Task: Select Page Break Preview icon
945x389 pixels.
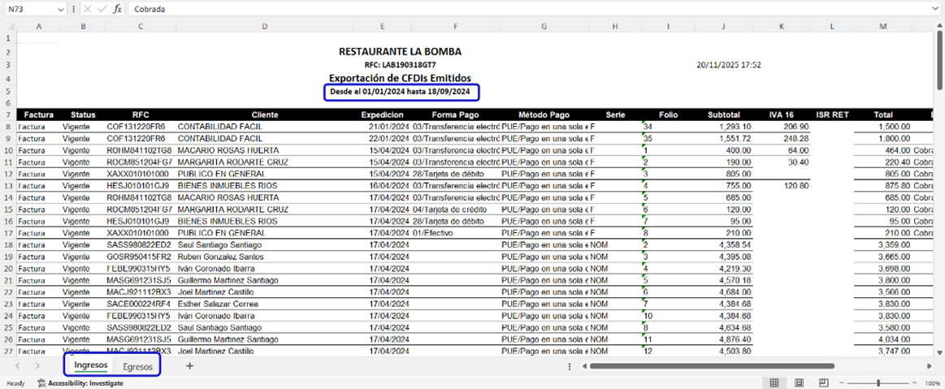Action: tap(823, 383)
